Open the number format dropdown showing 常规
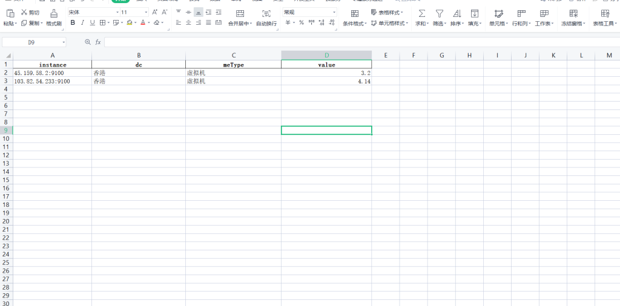620x306 pixels. point(309,12)
